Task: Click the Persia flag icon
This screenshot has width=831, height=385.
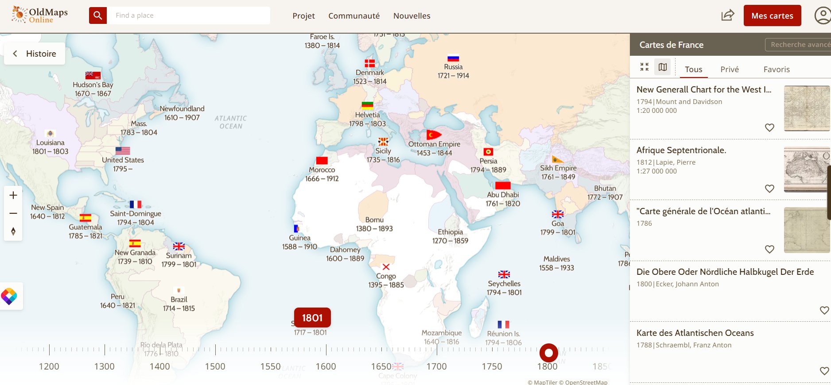Action: (x=488, y=152)
